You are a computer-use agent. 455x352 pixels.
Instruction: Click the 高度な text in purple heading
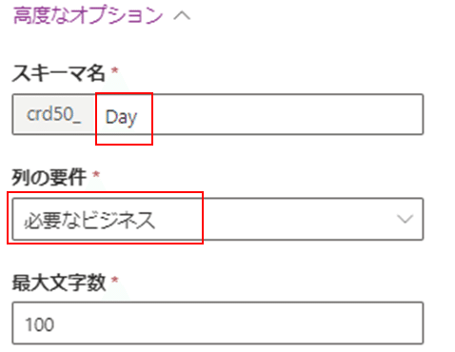42,15
